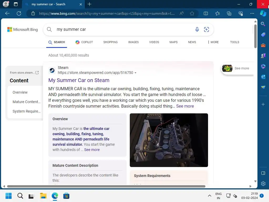
Task: Activate Read aloud icon in address bar
Action: 182,13
